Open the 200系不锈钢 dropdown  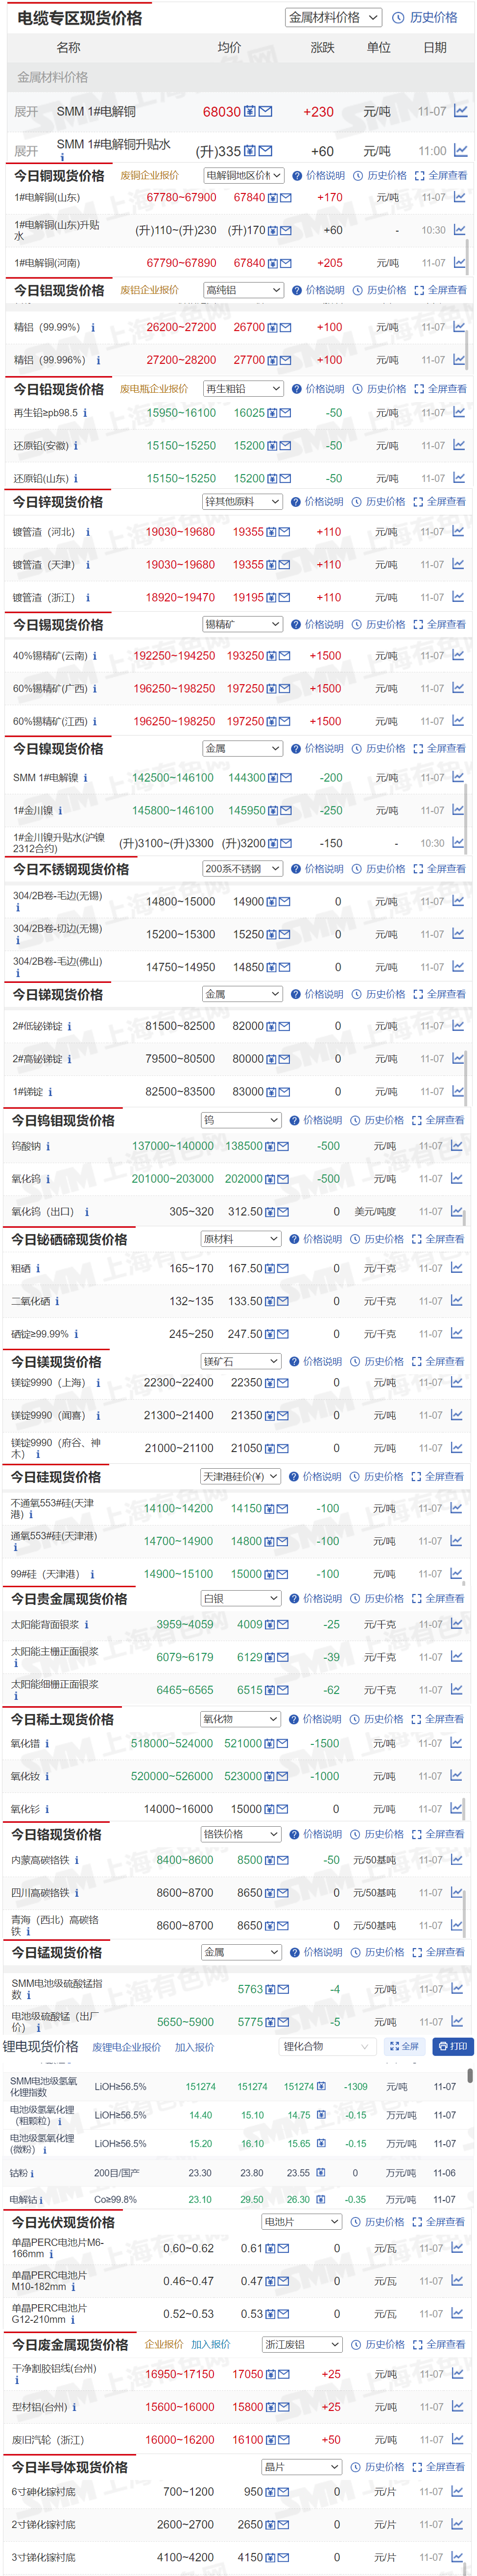(243, 869)
